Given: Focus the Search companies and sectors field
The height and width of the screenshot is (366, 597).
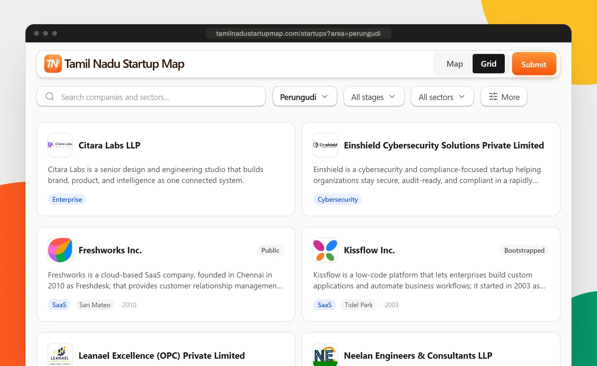Looking at the screenshot, I should pyautogui.click(x=151, y=97).
